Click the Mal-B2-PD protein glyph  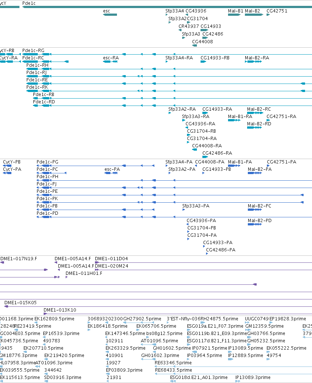click(255, 224)
